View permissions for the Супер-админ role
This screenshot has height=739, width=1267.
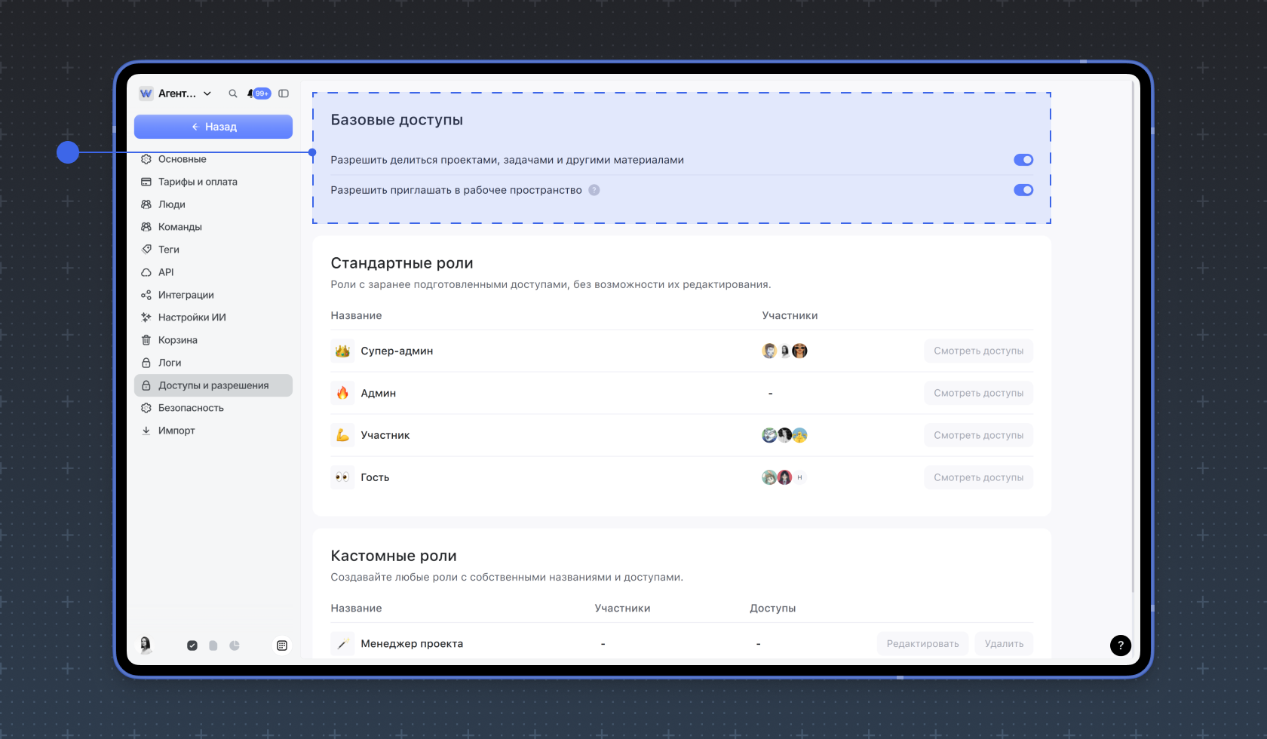978,351
